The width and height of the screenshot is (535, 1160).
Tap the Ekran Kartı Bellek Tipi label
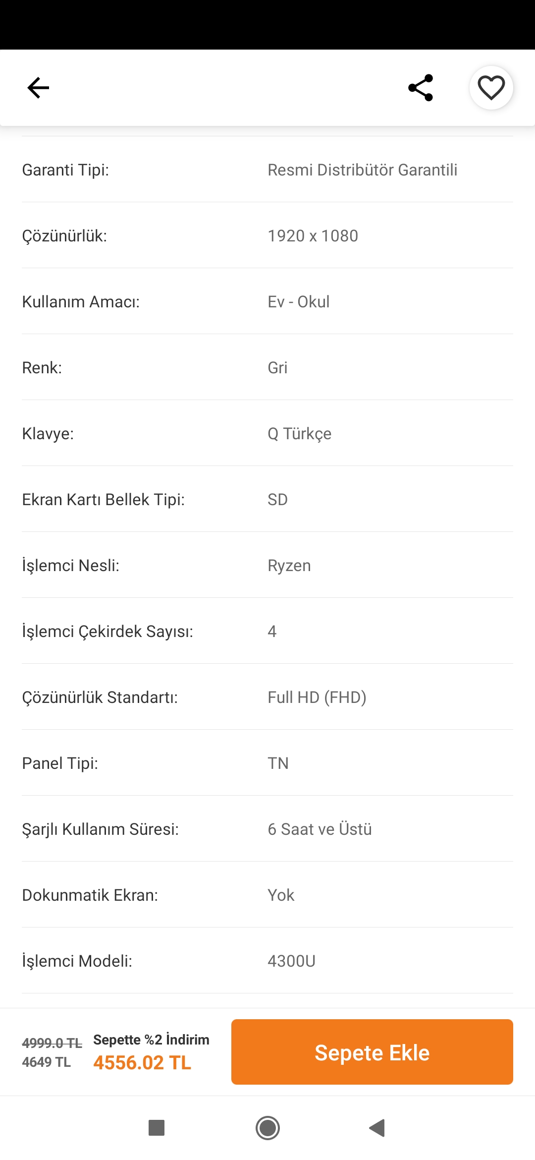[103, 500]
